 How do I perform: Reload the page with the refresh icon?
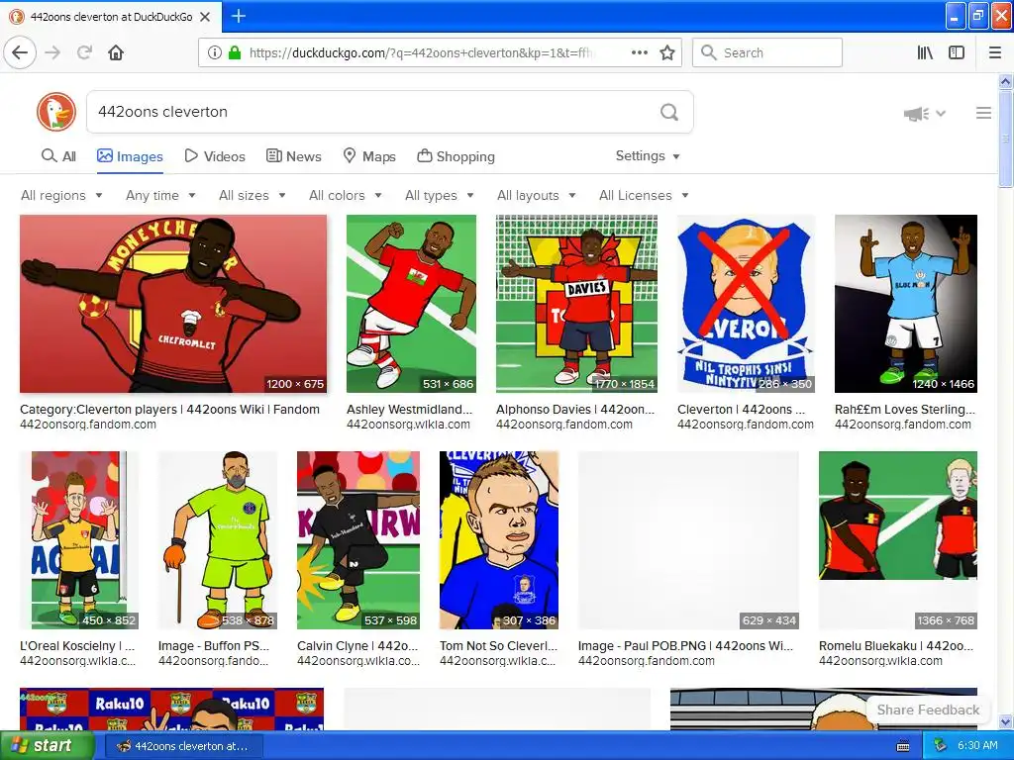[84, 52]
